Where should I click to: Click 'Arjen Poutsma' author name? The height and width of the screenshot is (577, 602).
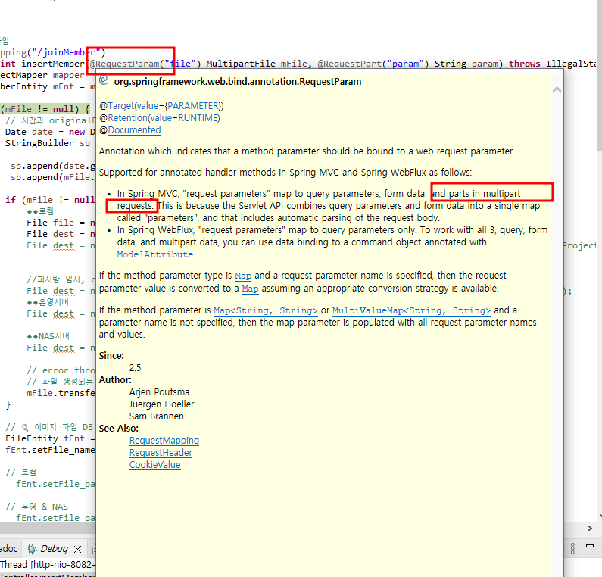point(159,392)
